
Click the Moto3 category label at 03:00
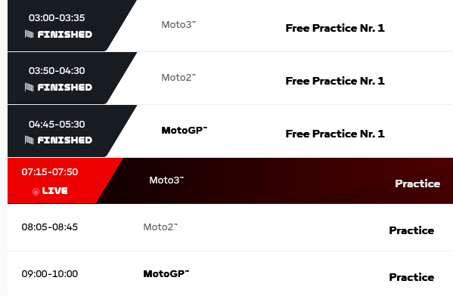click(x=178, y=24)
